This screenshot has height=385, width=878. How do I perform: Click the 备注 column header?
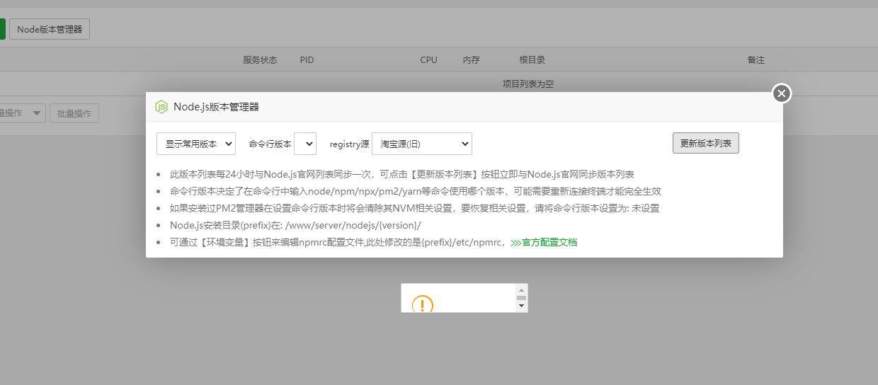point(756,60)
